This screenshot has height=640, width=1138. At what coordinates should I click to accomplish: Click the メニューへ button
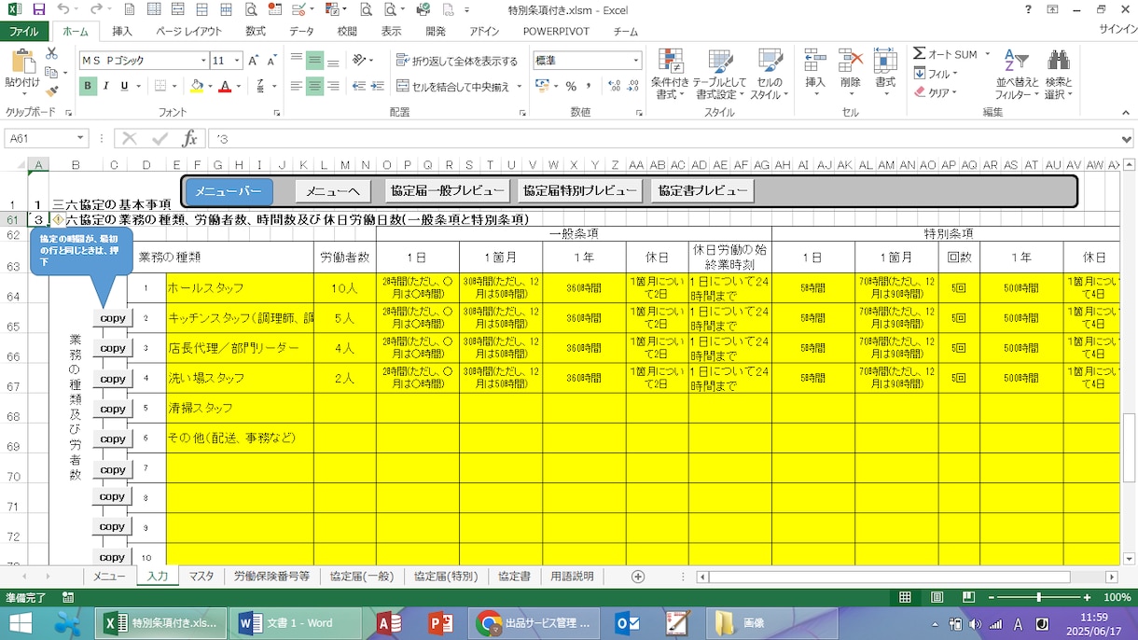(333, 191)
